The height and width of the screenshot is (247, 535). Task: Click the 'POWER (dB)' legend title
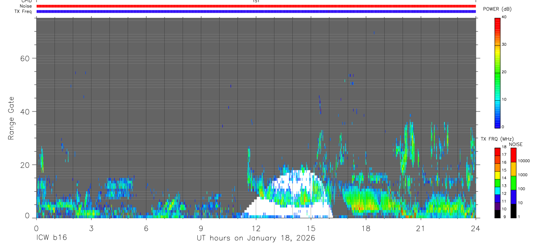click(x=498, y=9)
